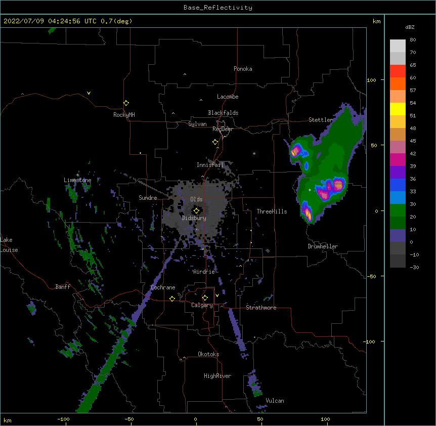The image size is (436, 426).
Task: Click the southernmost storm core northwest of Drumheller
Action: (308, 212)
